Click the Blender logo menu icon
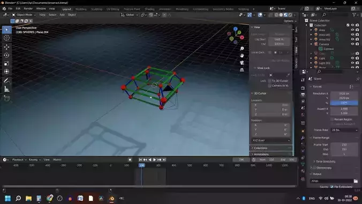This screenshot has width=362, height=204. pyautogui.click(x=4, y=9)
